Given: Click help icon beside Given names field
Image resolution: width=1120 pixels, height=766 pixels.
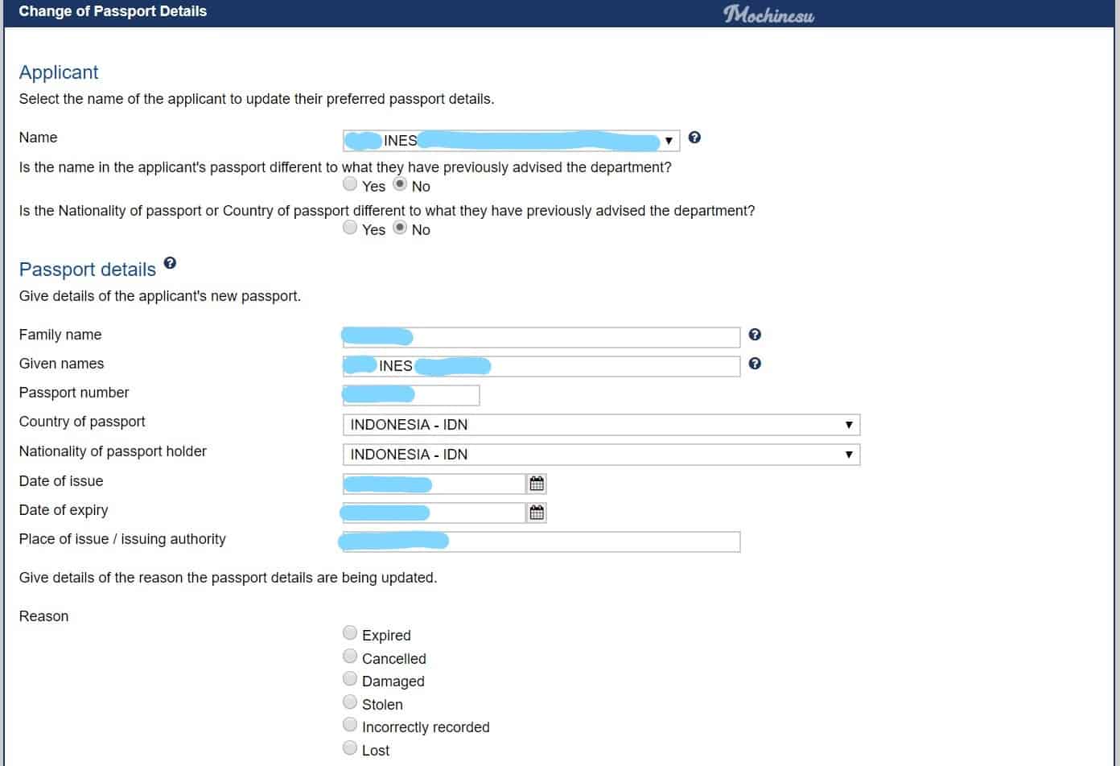Looking at the screenshot, I should pyautogui.click(x=755, y=364).
